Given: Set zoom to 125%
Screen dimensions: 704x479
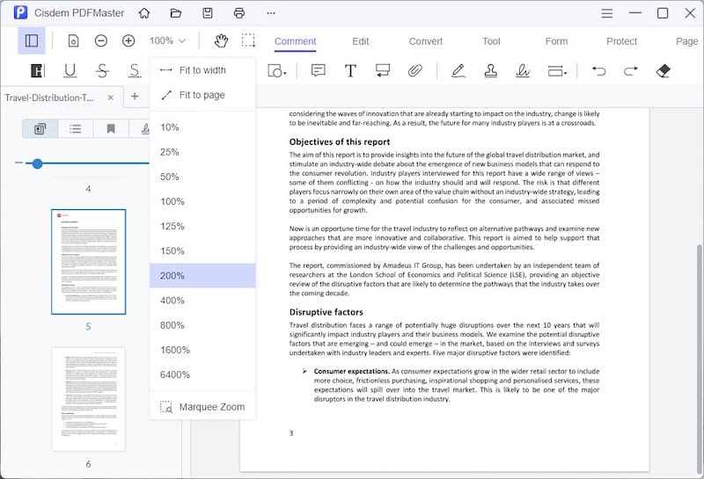Looking at the screenshot, I should 202,226.
